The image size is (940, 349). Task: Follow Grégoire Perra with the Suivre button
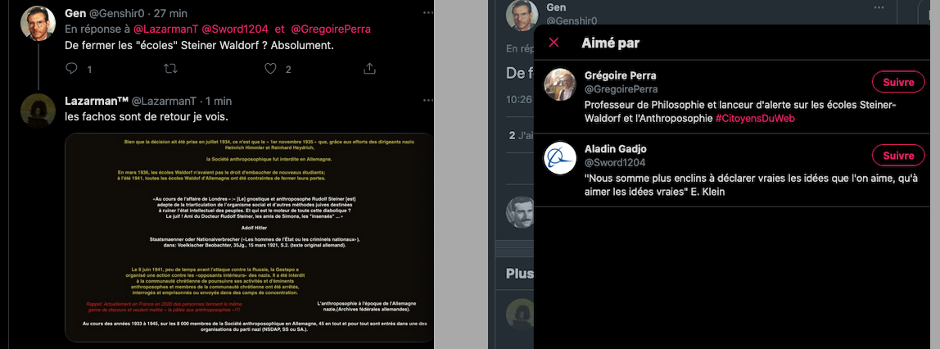pyautogui.click(x=898, y=82)
